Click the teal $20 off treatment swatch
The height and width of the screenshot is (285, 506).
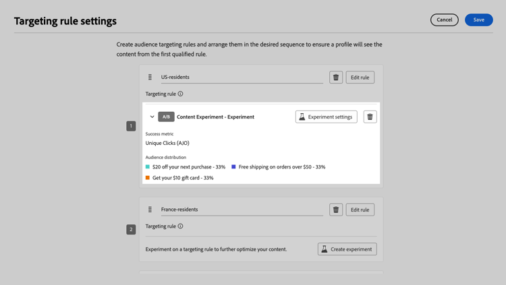coord(148,166)
